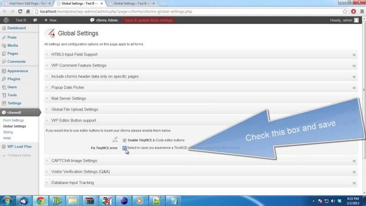The width and height of the screenshot is (366, 206).
Task: Open file explorer folder in taskbar
Action: click(x=73, y=201)
